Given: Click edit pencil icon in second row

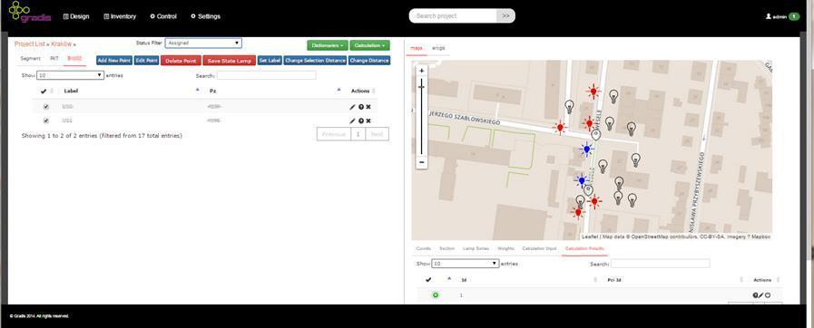Looking at the screenshot, I should click(x=352, y=121).
